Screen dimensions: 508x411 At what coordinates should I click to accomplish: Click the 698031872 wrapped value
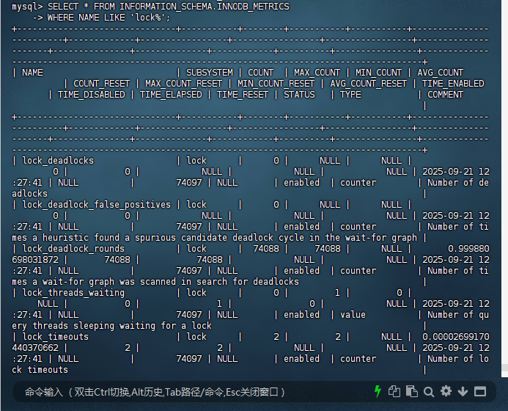point(35,260)
